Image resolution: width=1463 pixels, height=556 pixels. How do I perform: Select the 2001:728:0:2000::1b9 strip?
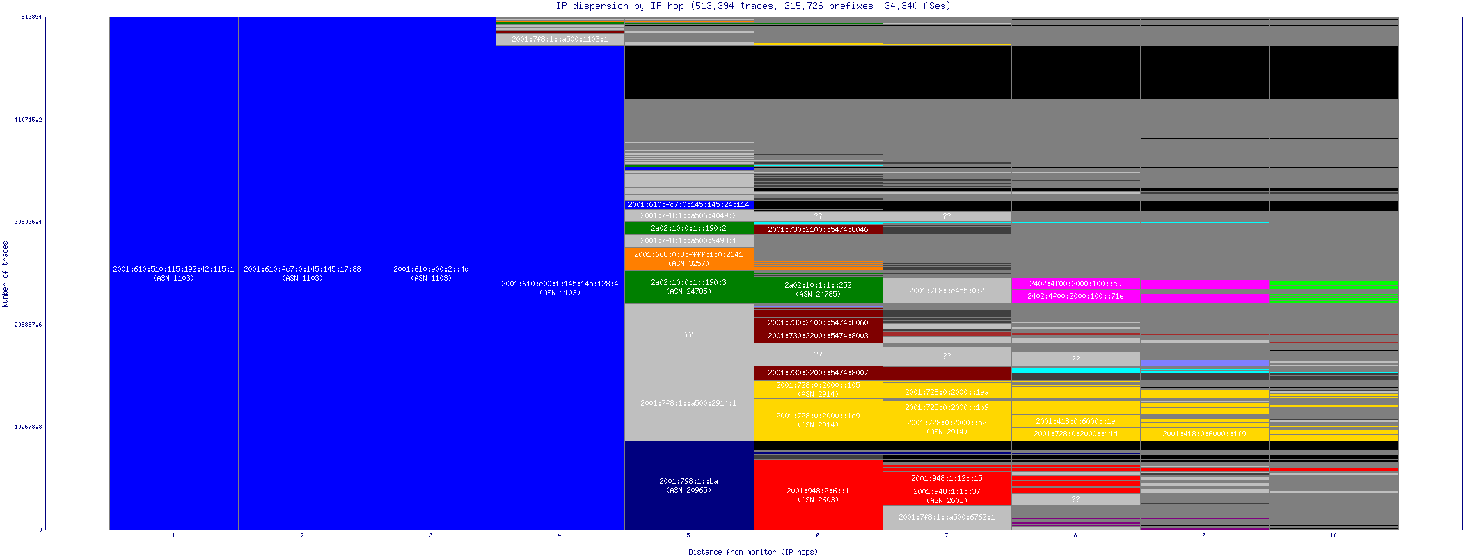[x=947, y=407]
